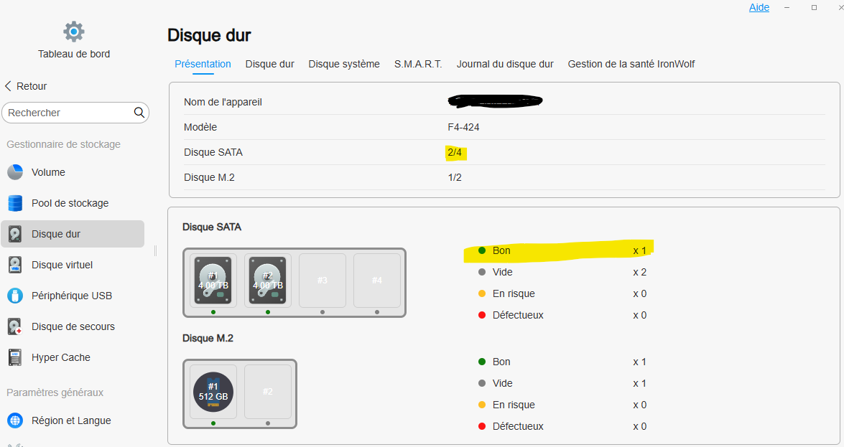Viewport: 844px width, 447px height.
Task: Click the Disque de secours icon
Action: (15, 326)
